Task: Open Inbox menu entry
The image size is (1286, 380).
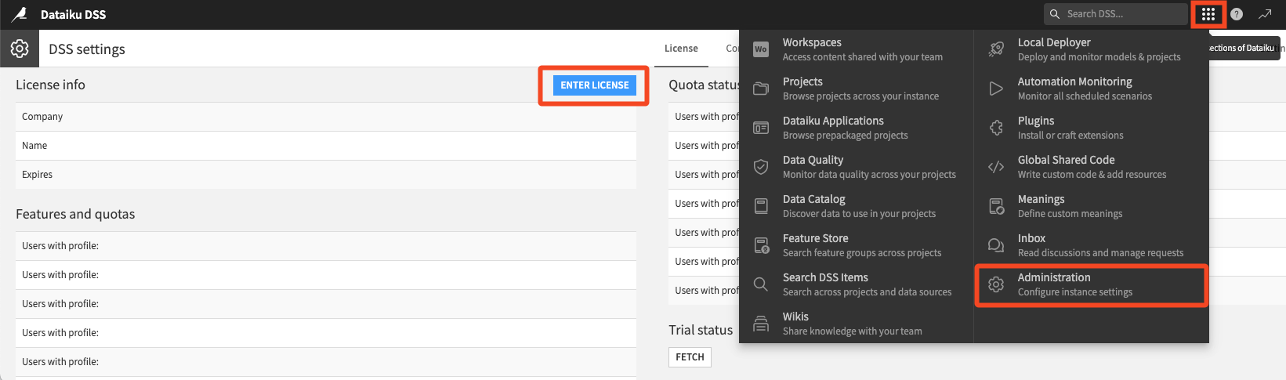Action: 1091,245
